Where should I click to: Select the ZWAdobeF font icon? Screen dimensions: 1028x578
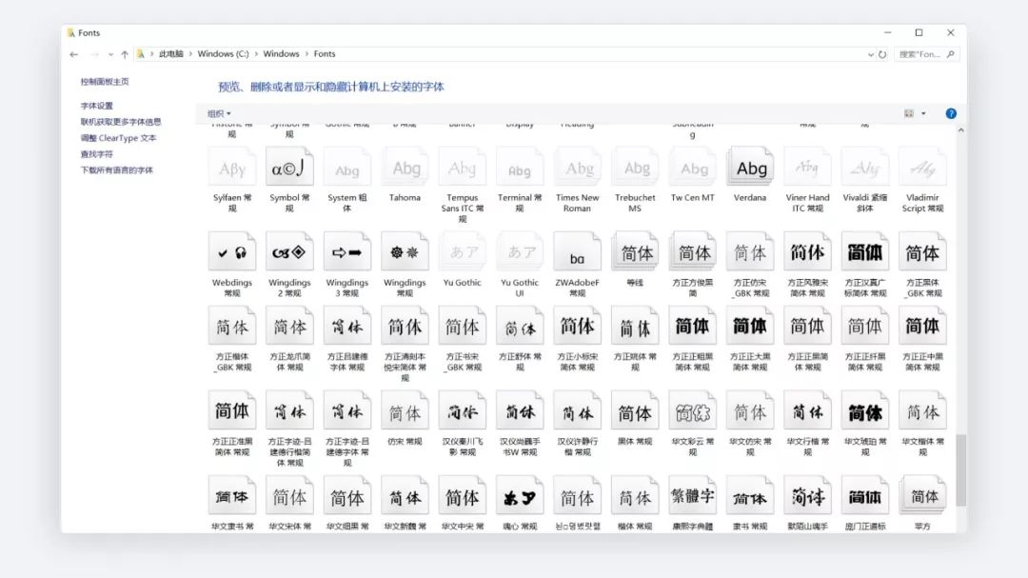pyautogui.click(x=577, y=251)
